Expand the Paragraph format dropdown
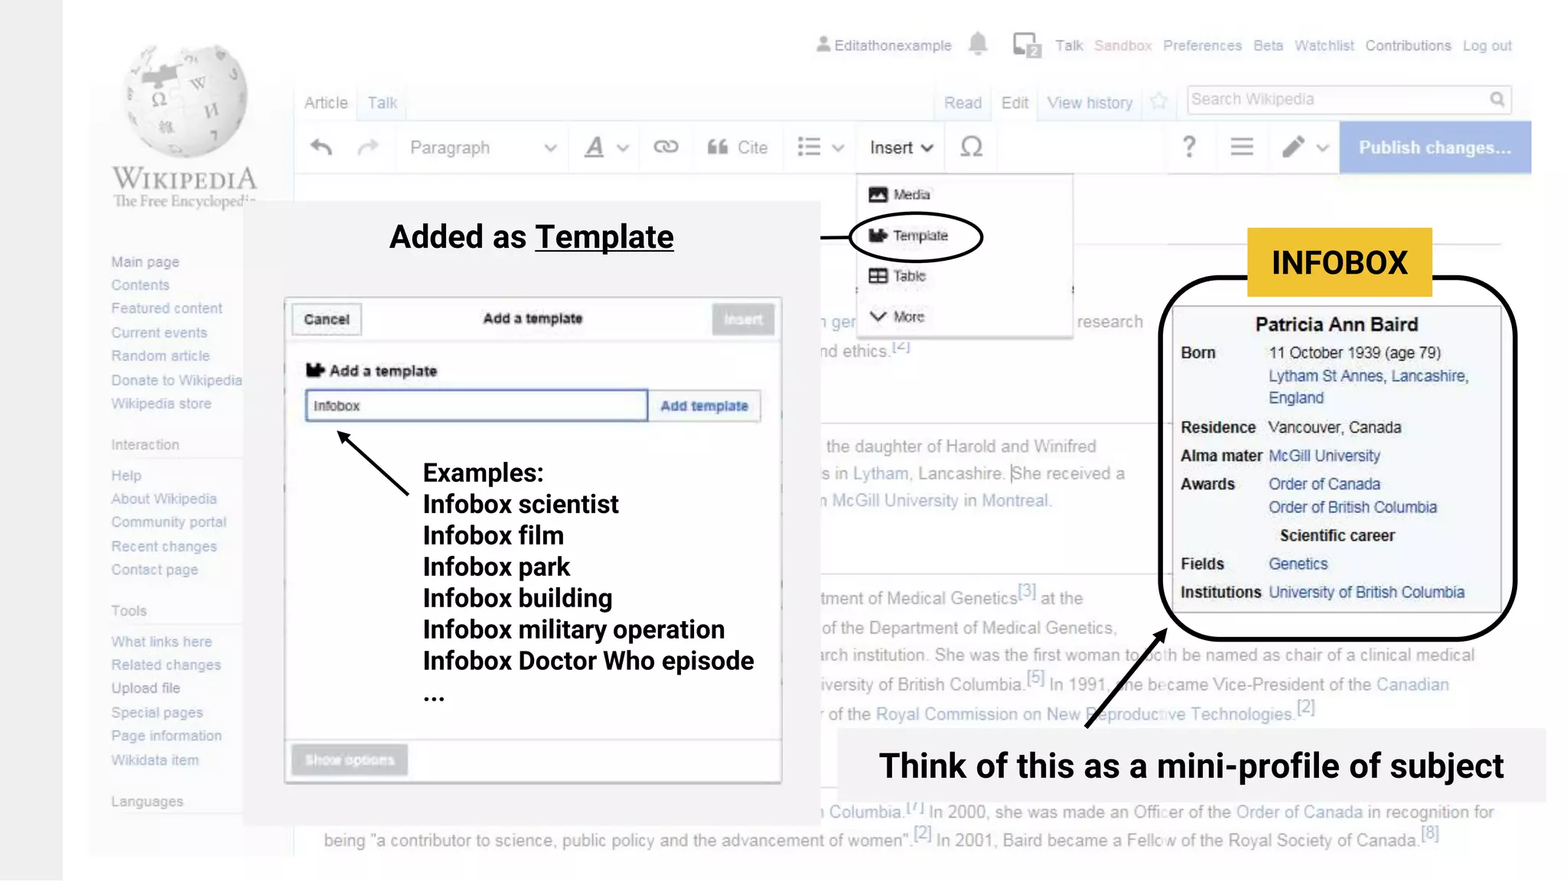This screenshot has width=1567, height=881. [482, 148]
